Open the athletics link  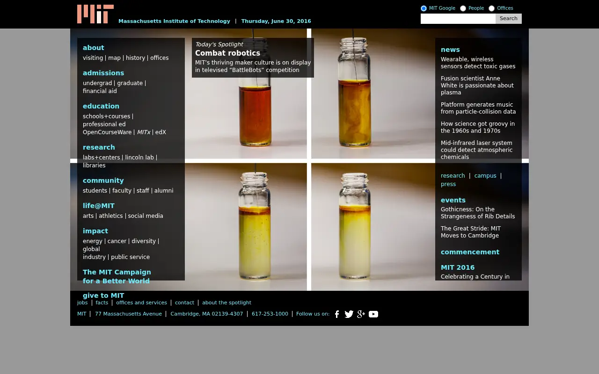(x=111, y=216)
